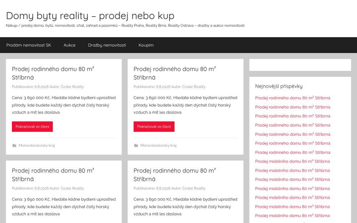Click the folder icon in the first post footer
The image size is (357, 223).
[14, 145]
